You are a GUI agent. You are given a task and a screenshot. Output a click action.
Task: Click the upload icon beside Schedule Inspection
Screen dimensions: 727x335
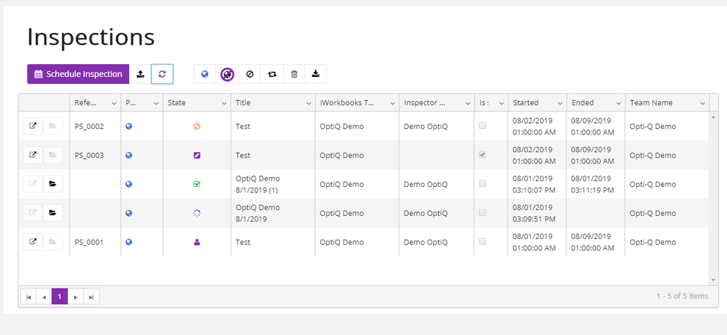tap(140, 74)
